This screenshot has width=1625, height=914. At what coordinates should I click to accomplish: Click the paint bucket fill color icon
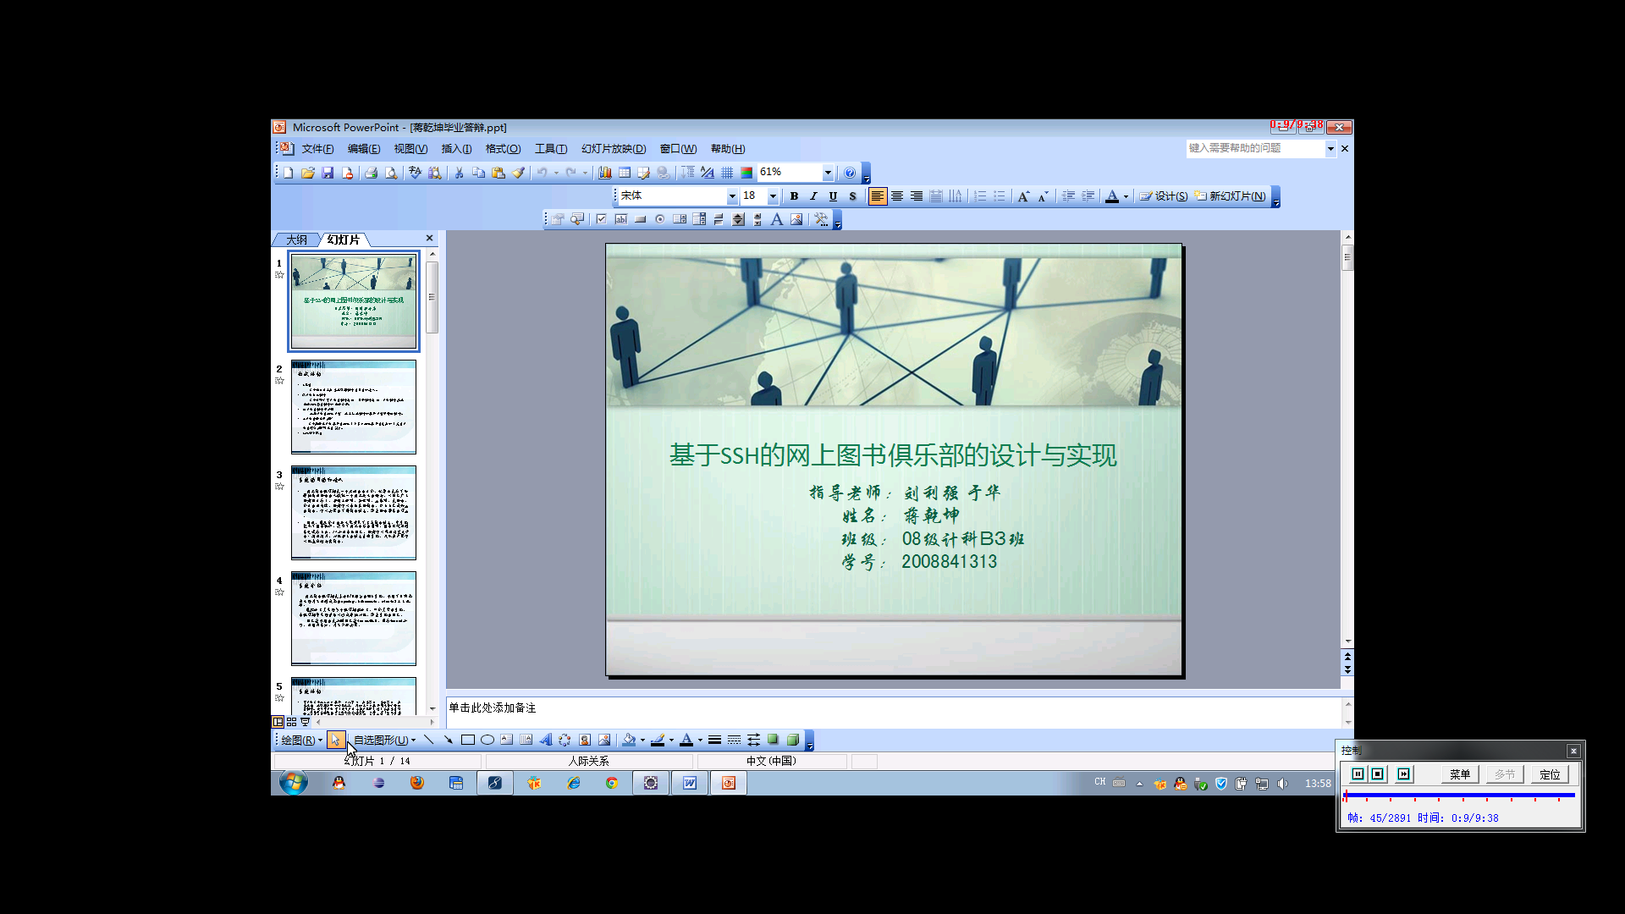629,740
